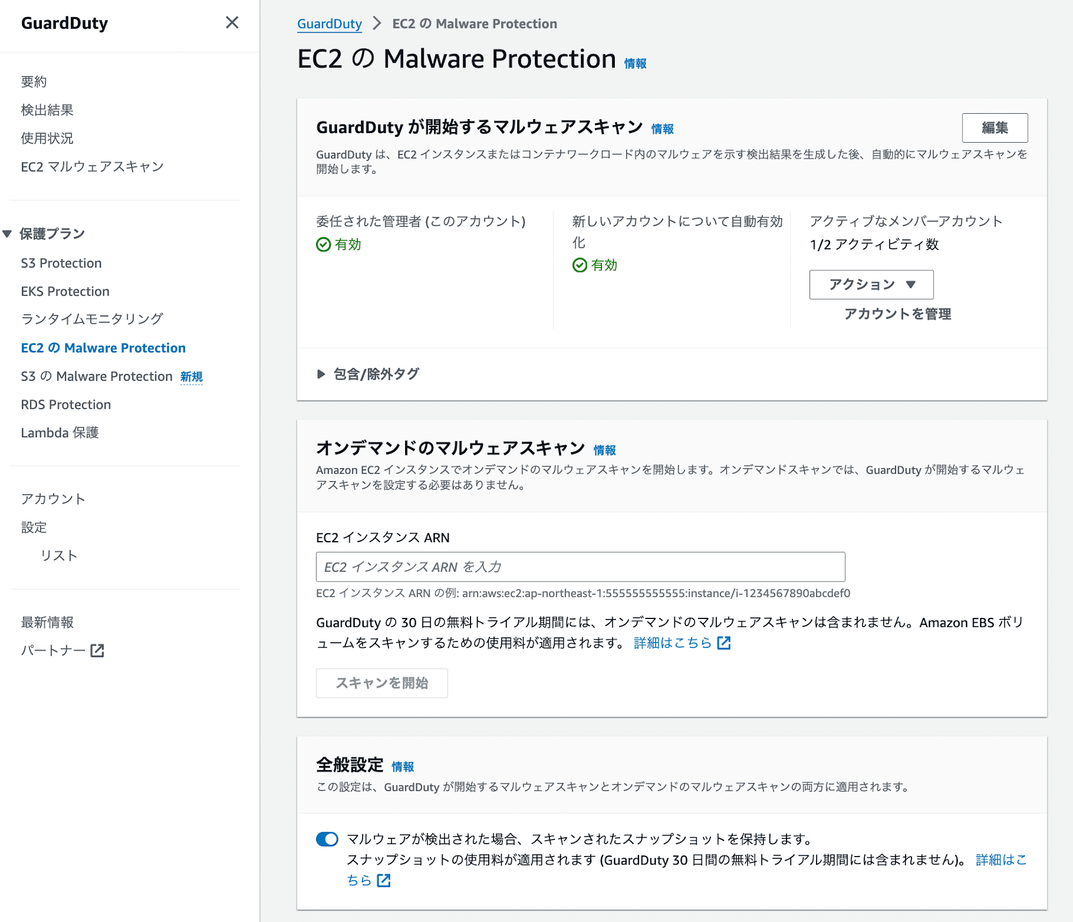Open RDS Protection page

(66, 404)
